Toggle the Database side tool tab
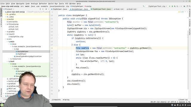The image size is (191, 107). pos(190,13)
